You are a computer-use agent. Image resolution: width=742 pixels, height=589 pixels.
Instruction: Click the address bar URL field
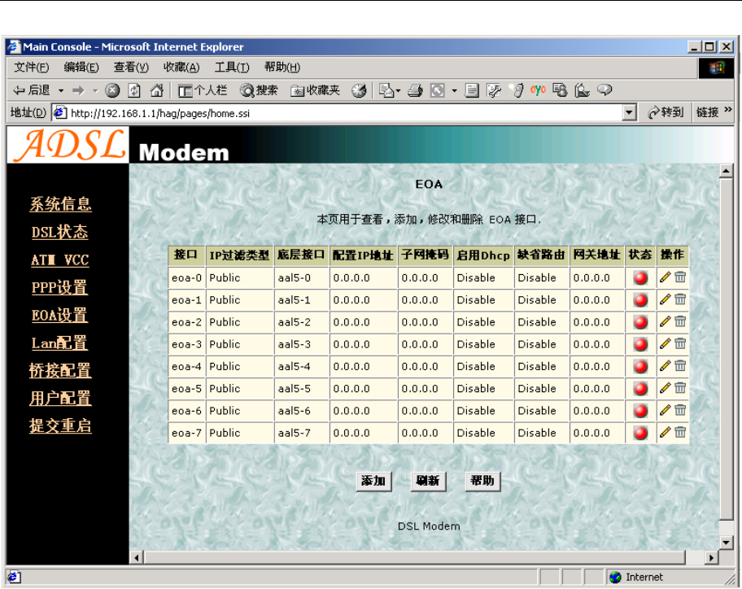point(337,113)
